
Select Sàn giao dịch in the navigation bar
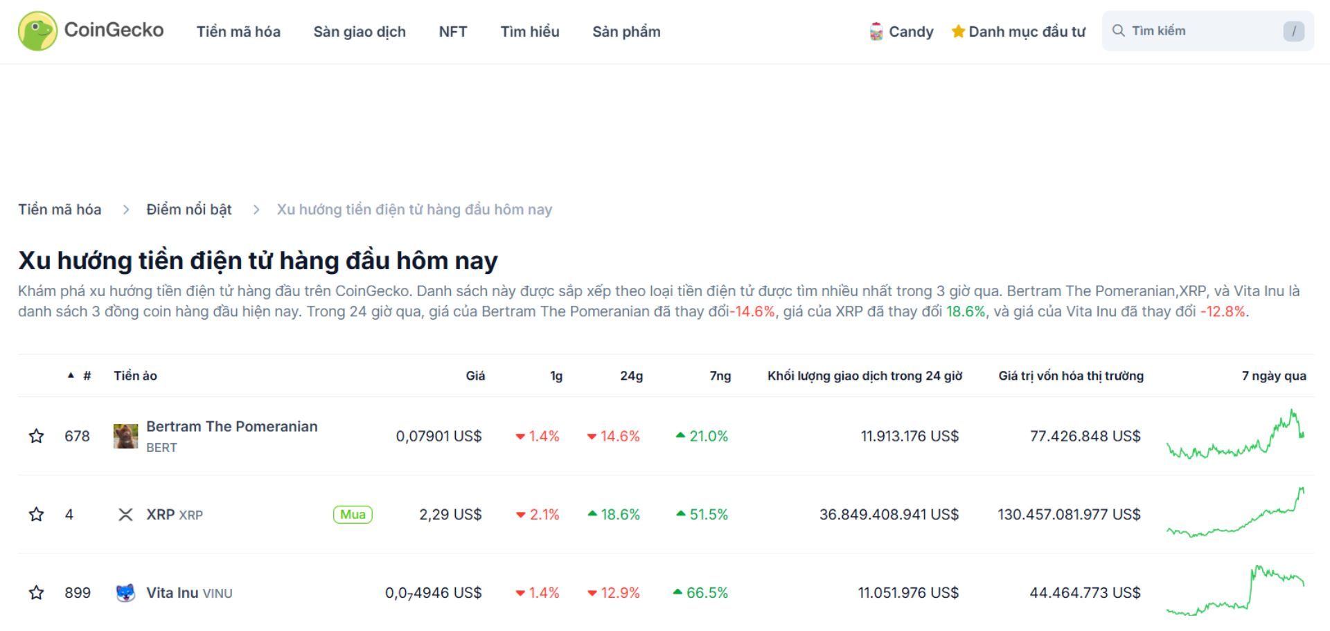(x=360, y=31)
